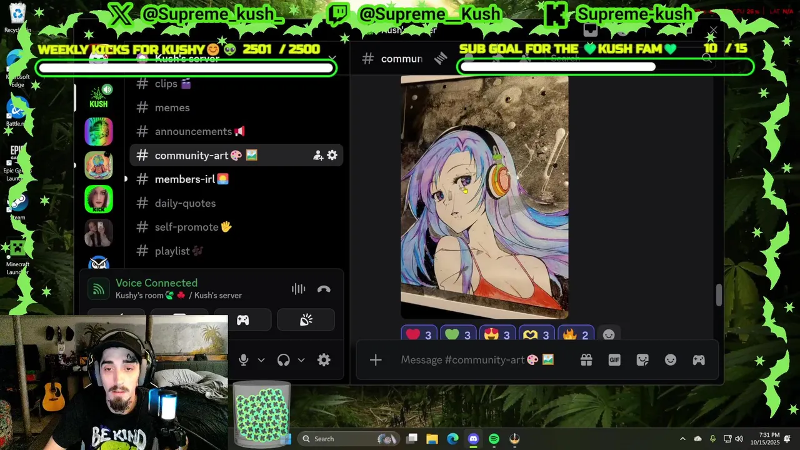Toggle deafen with the headphones icon
This screenshot has height=450, width=800.
coord(284,360)
